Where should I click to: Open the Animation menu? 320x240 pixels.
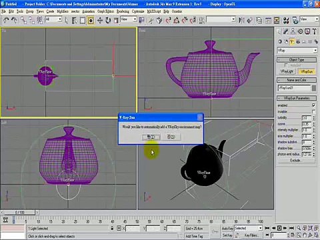pos(89,11)
